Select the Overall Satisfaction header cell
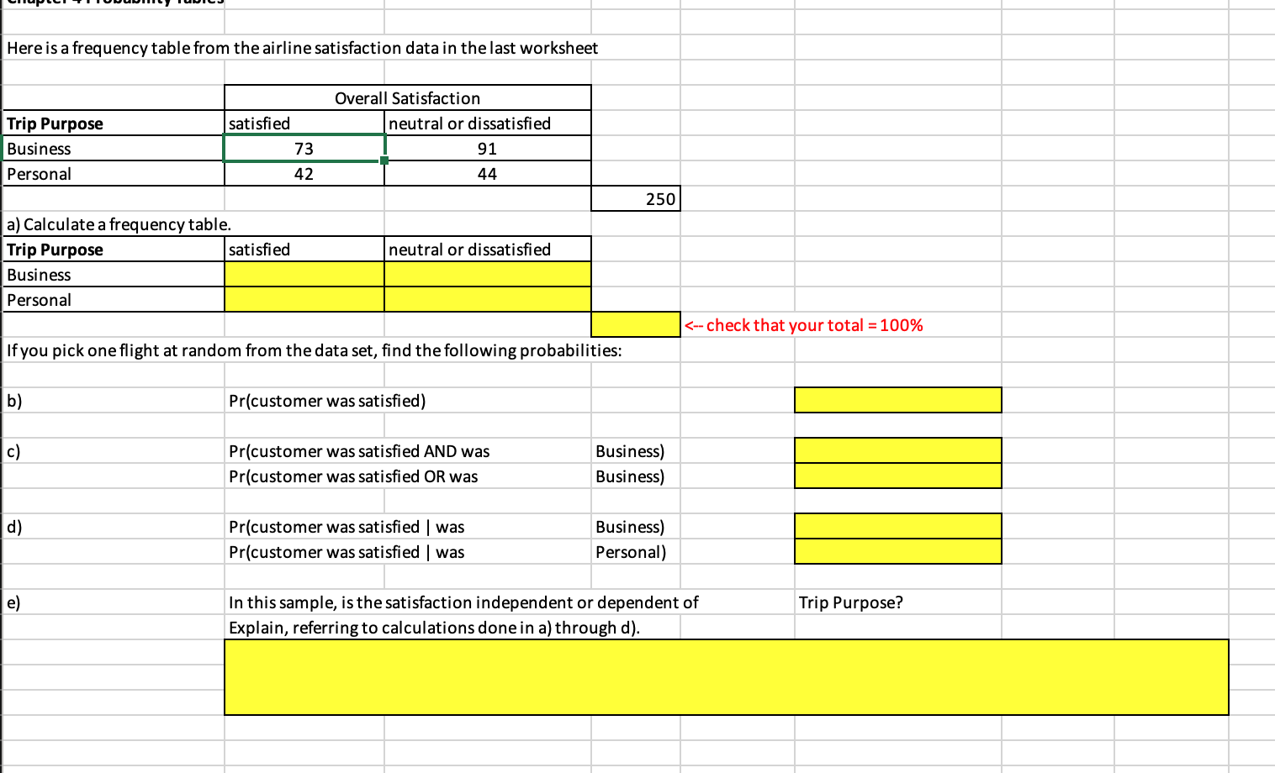 [x=407, y=97]
